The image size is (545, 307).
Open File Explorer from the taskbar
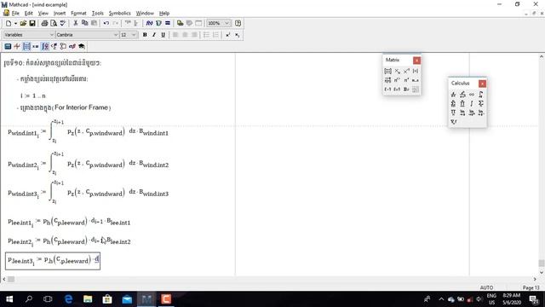(x=88, y=299)
